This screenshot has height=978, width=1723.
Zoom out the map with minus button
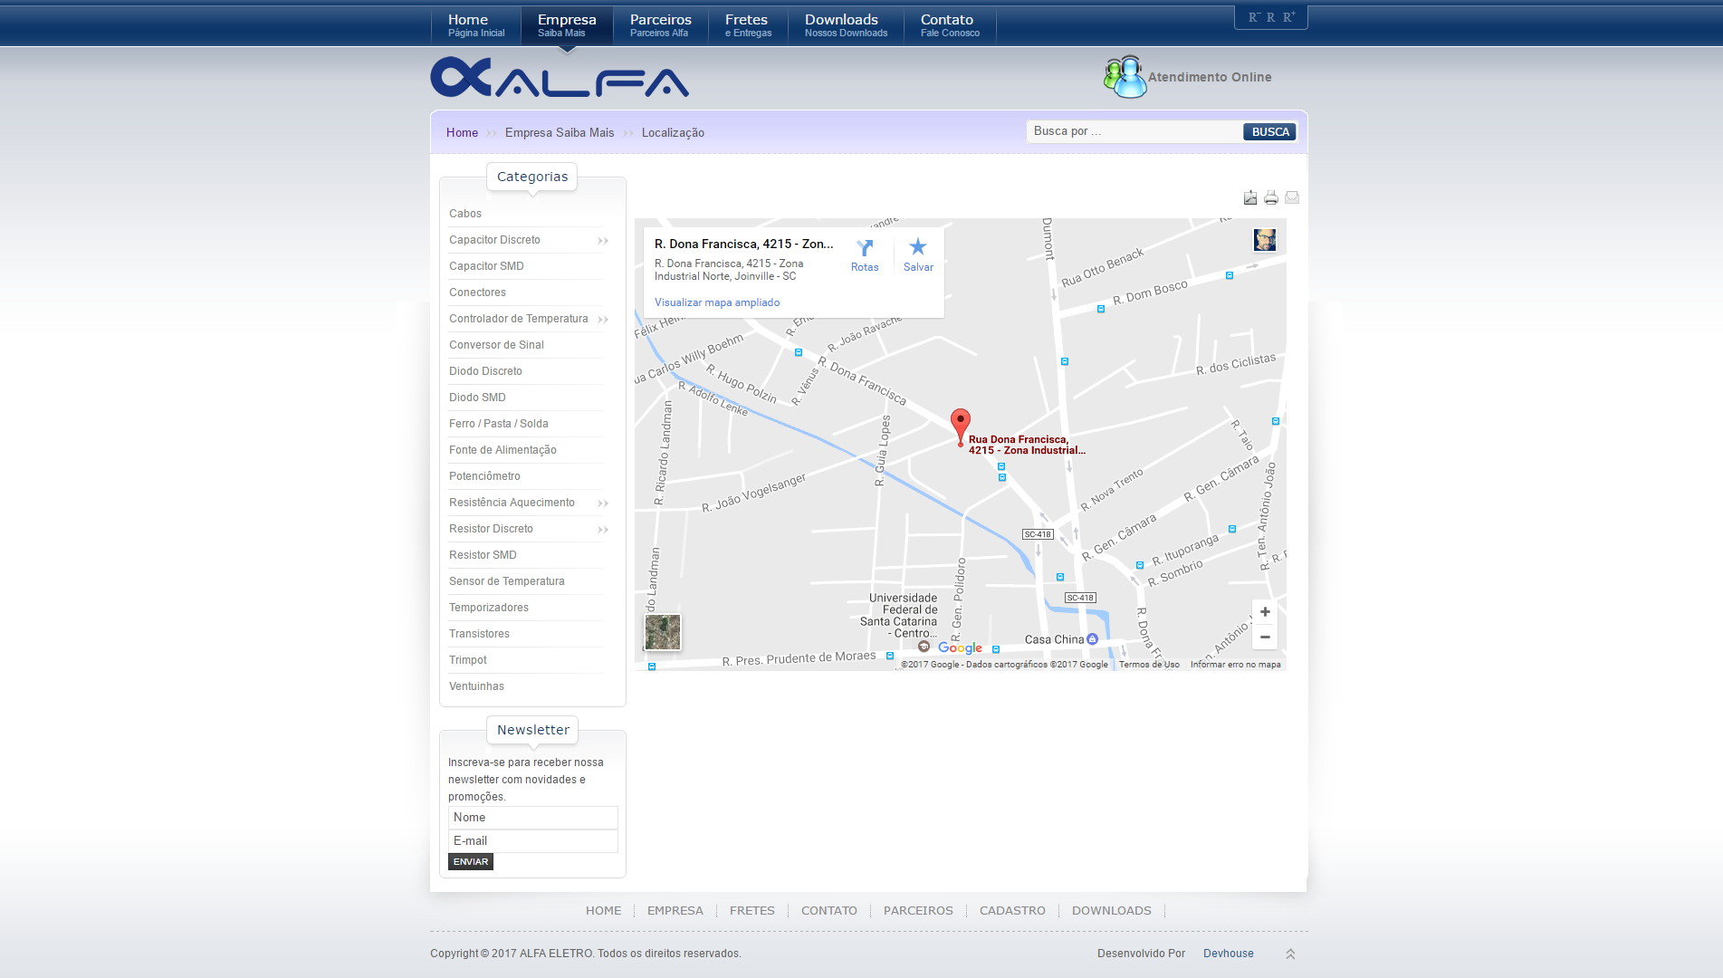point(1265,638)
